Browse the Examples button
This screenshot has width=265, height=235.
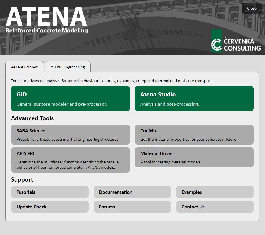[x=215, y=192]
